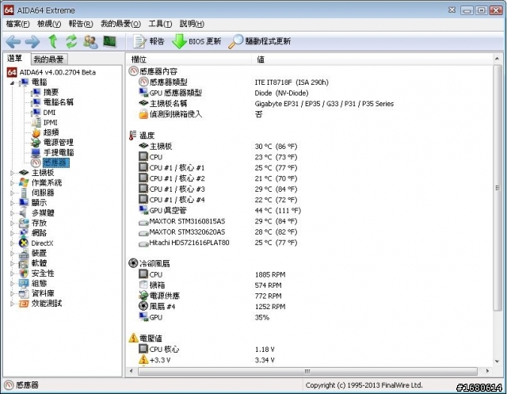Click the padlock icon for 偵測到機箱侵入

tap(143, 114)
